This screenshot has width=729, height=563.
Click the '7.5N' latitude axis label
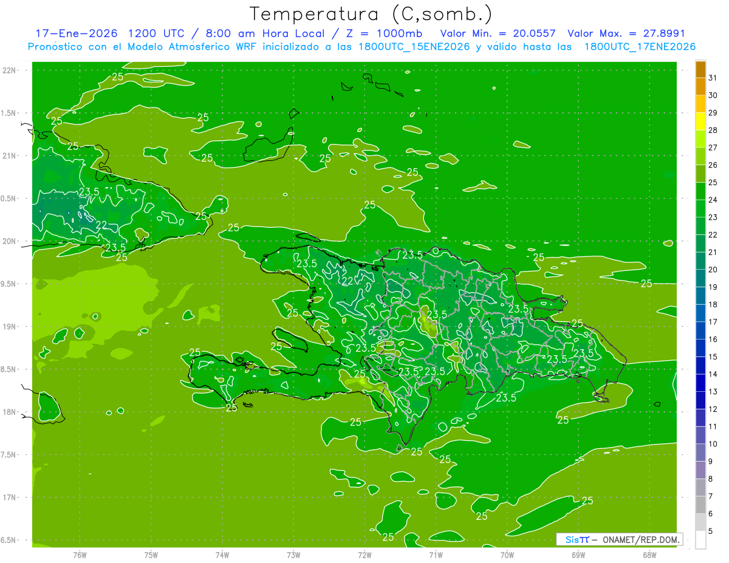pos(9,455)
